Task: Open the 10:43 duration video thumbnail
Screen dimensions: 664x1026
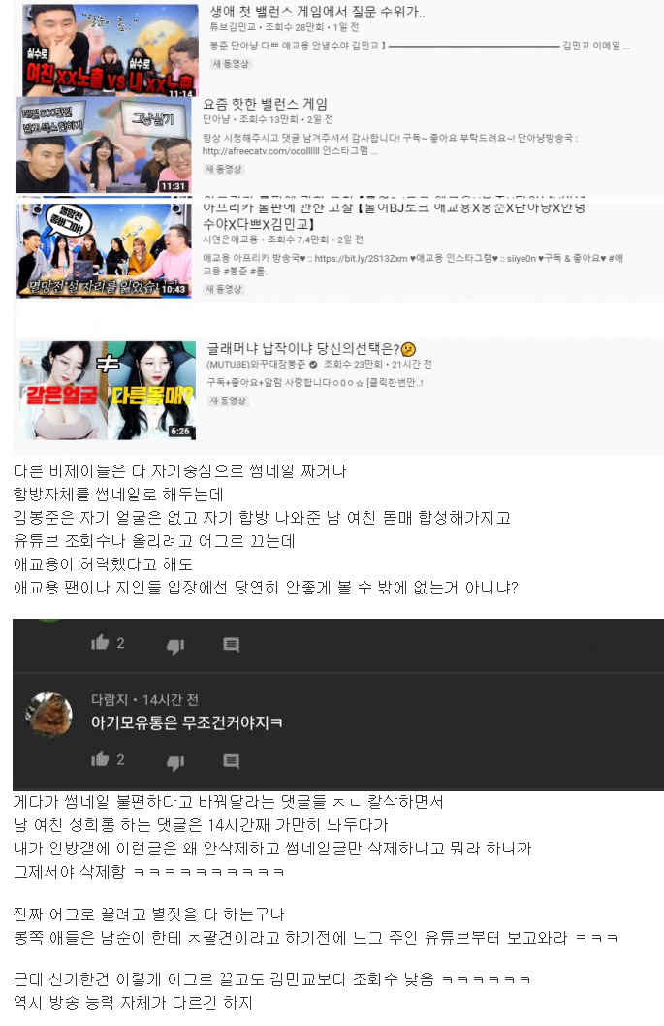Action: point(104,250)
